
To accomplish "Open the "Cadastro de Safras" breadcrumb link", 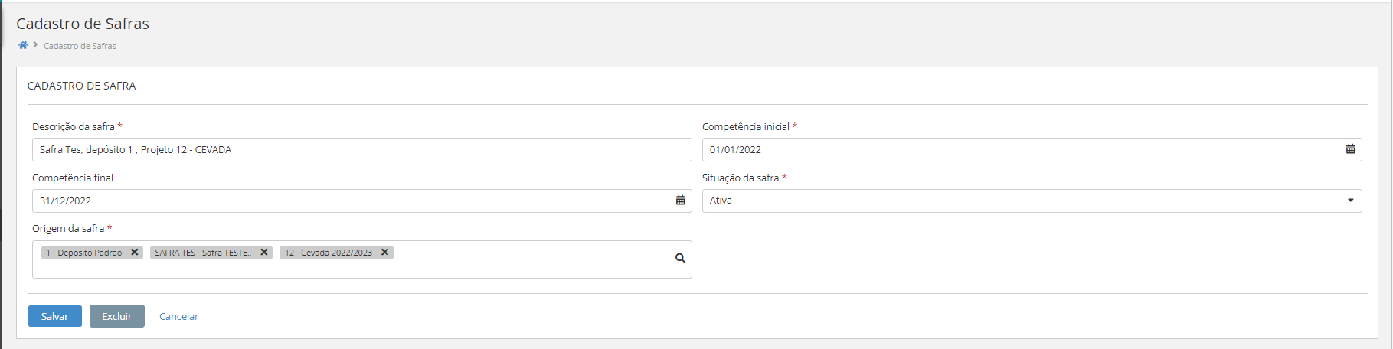I will pyautogui.click(x=80, y=46).
